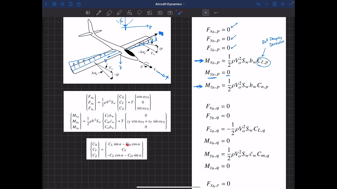
Task: Open the Camera tool
Action: (x=160, y=13)
